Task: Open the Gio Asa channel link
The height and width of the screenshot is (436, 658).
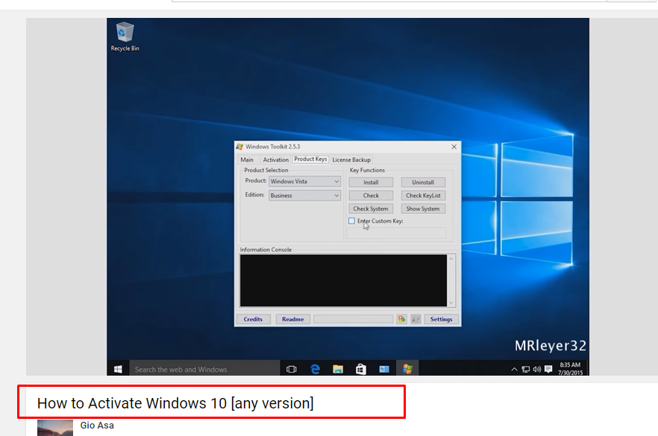Action: pos(97,425)
